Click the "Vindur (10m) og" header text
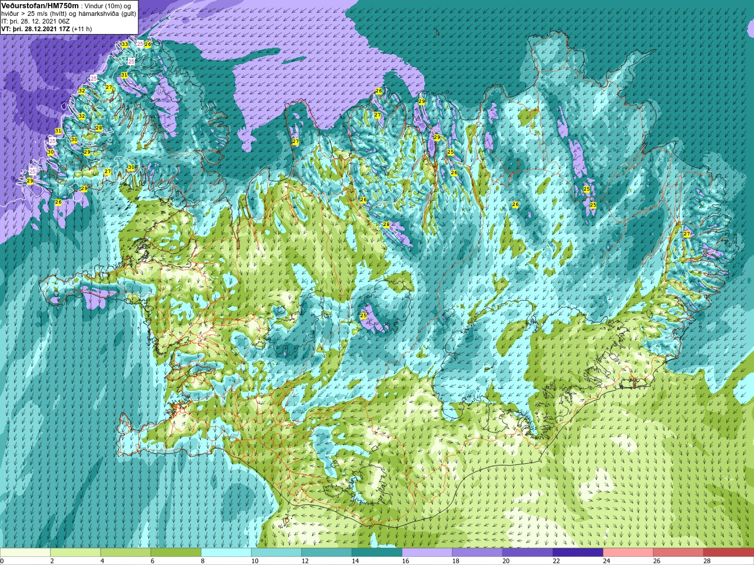This screenshot has width=754, height=565. point(108,6)
